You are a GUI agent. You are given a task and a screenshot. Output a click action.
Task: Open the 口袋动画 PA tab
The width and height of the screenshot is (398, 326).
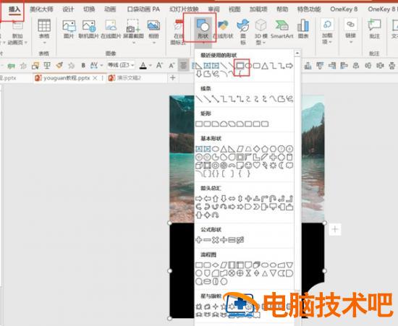pos(143,9)
